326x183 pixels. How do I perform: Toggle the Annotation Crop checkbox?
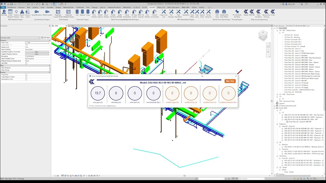click(26, 79)
